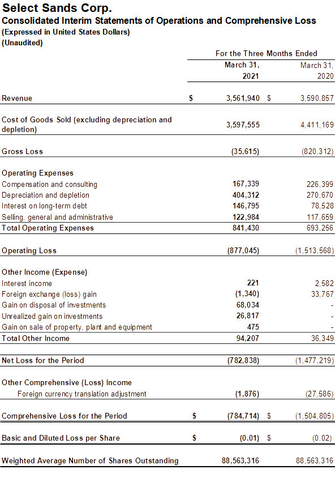Click SG&A value 117,659

(320, 217)
